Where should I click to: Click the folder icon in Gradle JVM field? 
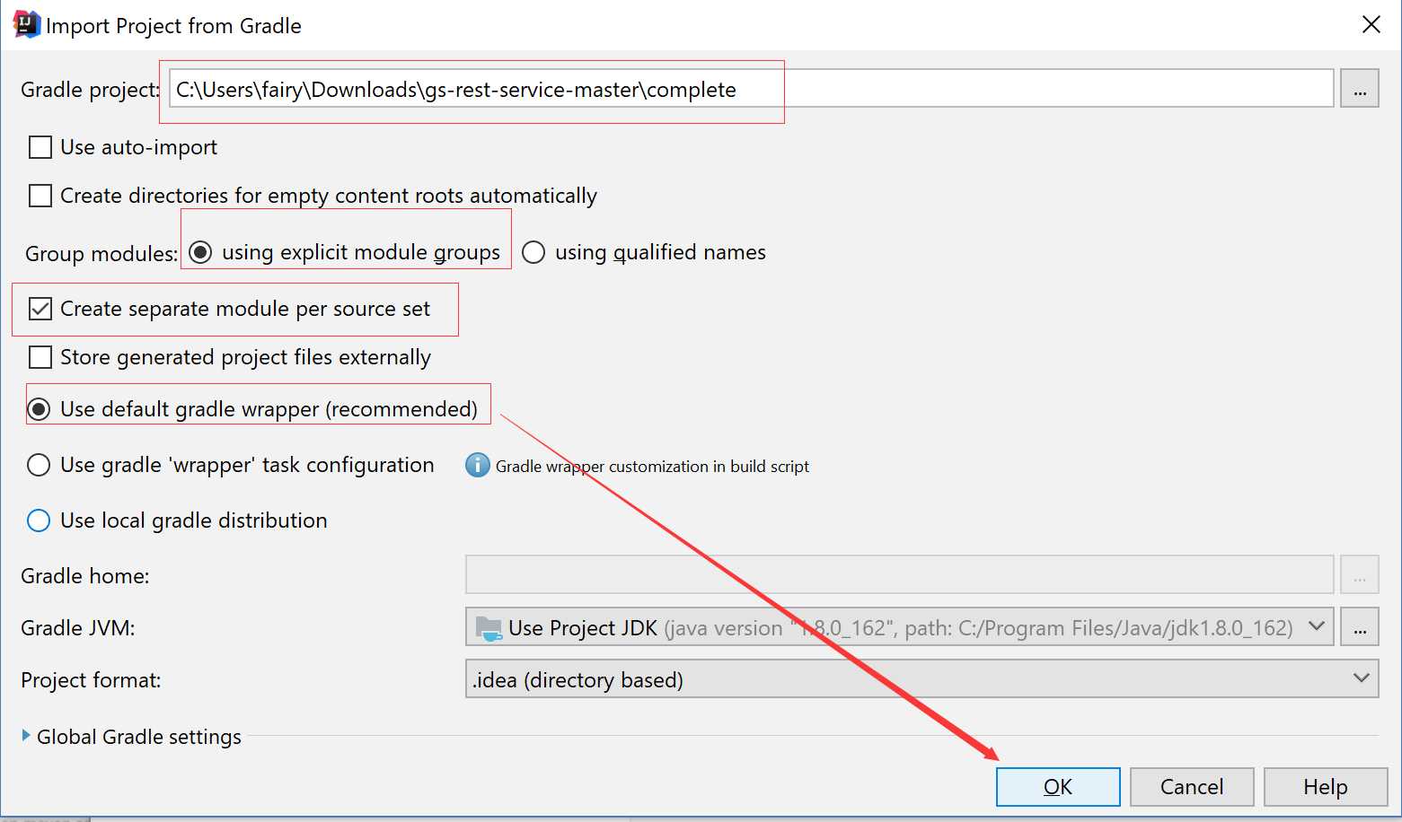coord(488,628)
